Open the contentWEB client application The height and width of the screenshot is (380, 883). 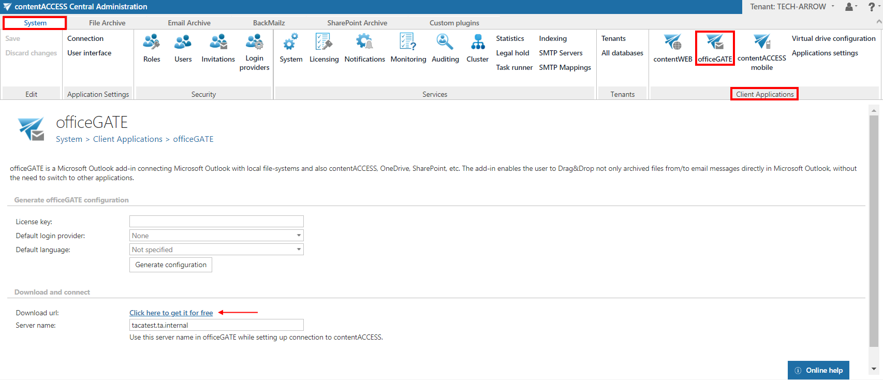pos(672,43)
